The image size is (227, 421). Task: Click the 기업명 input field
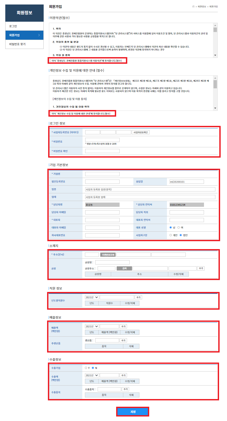click(102, 174)
